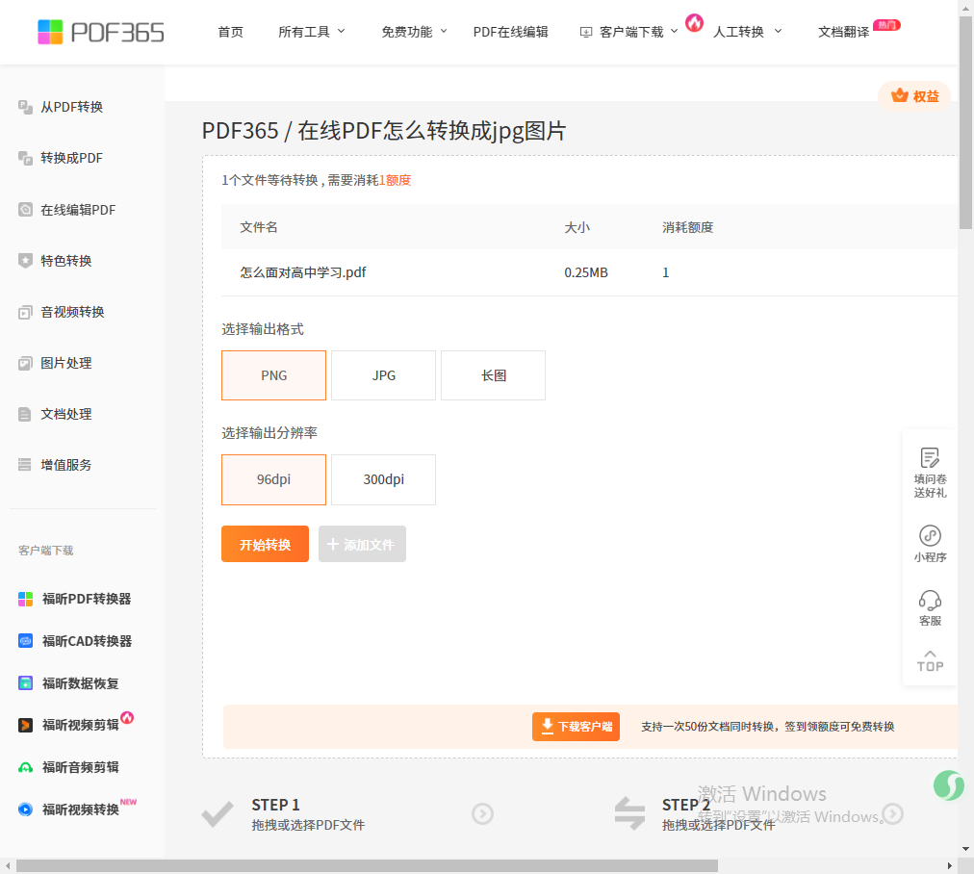Click file name 怎么面对高中学习.pdf

pyautogui.click(x=303, y=272)
